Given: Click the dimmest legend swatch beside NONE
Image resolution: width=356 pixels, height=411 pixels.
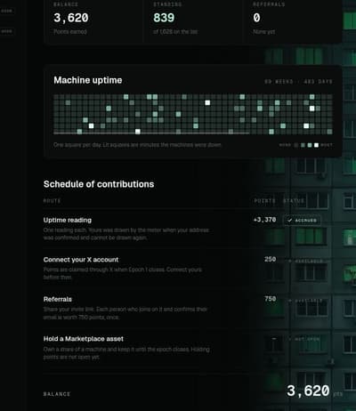Looking at the screenshot, I should pos(295,145).
